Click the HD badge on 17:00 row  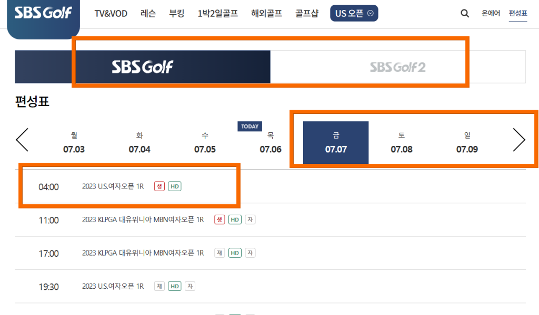[x=235, y=253]
